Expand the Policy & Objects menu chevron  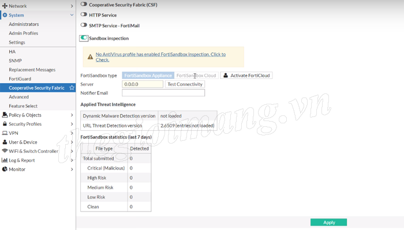pos(72,115)
